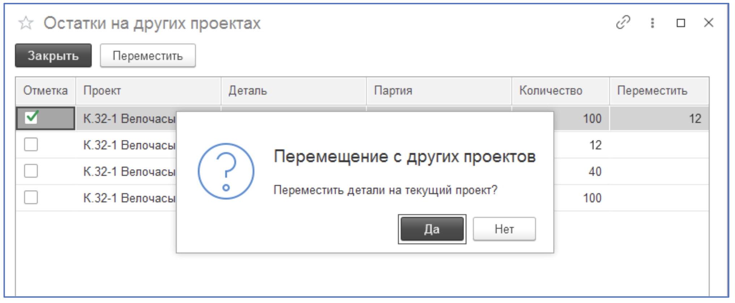The height and width of the screenshot is (303, 735).
Task: Tick the second row Отметка checkbox
Action: tap(31, 145)
